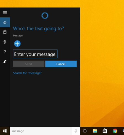Open the Help question mark icon
This screenshot has width=124, height=135.
pos(5,52)
